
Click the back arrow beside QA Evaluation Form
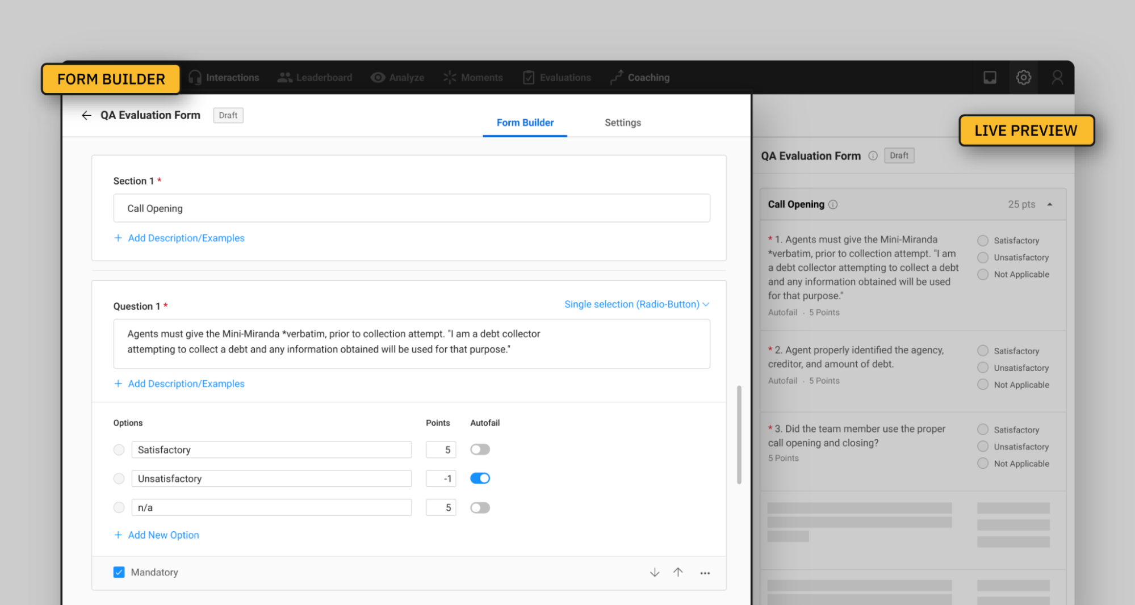[86, 115]
